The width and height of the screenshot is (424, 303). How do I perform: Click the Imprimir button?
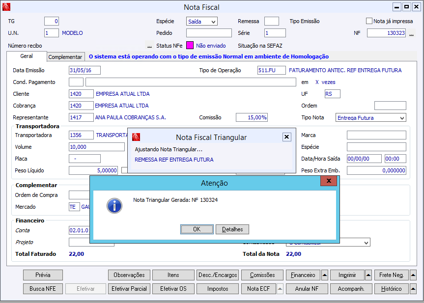[x=347, y=275]
